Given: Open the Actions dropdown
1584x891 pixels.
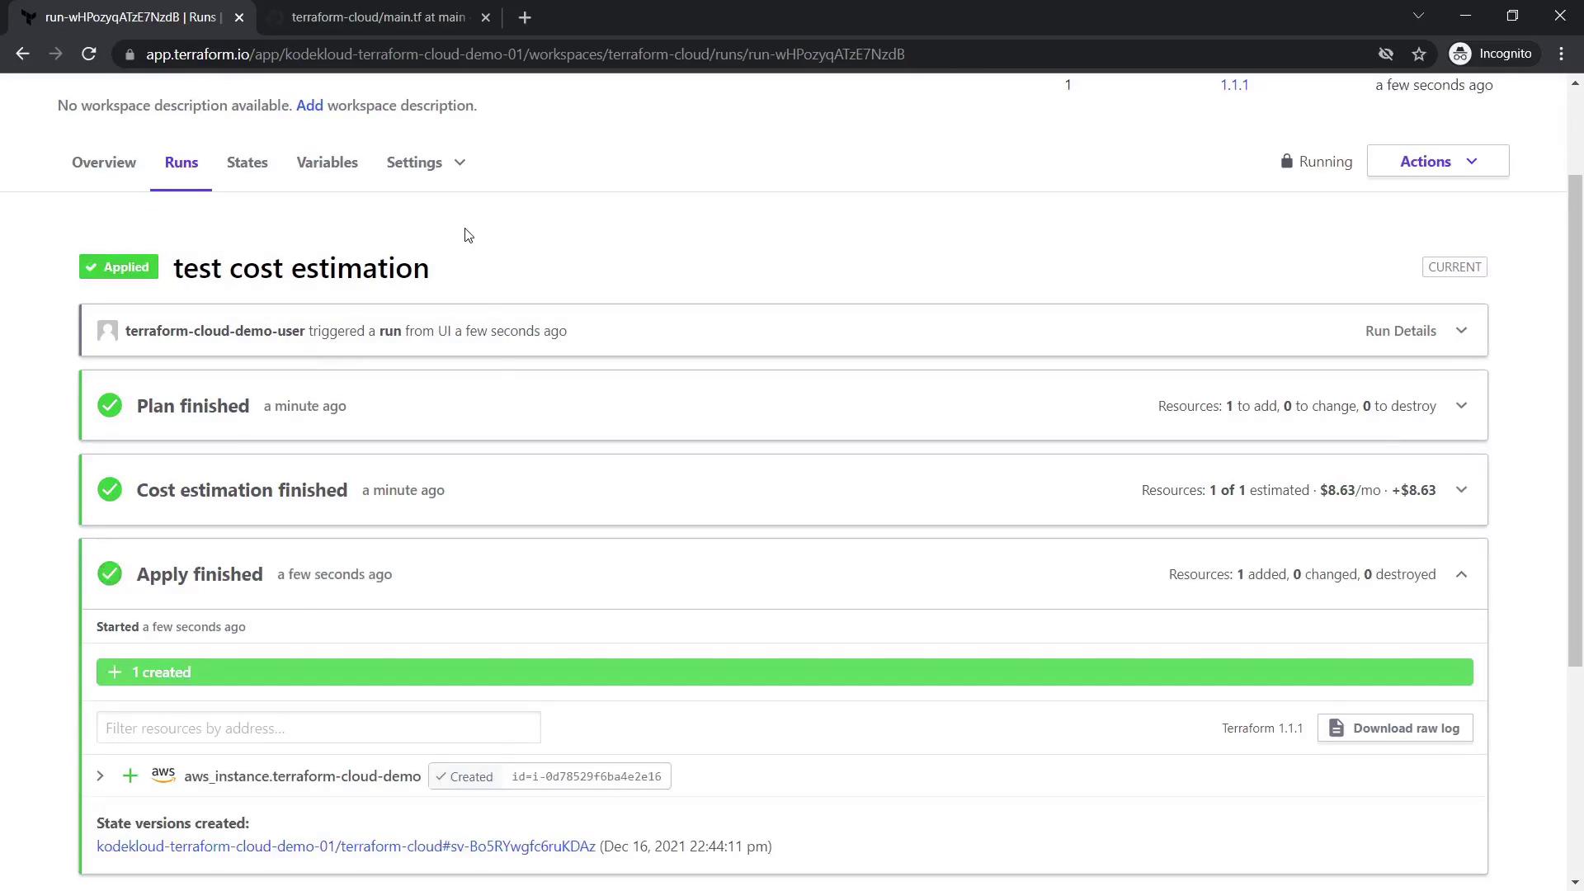Looking at the screenshot, I should (x=1437, y=162).
